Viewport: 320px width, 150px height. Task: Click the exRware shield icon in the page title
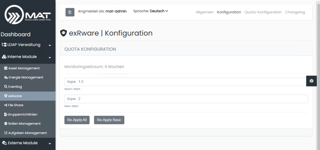coord(64,33)
